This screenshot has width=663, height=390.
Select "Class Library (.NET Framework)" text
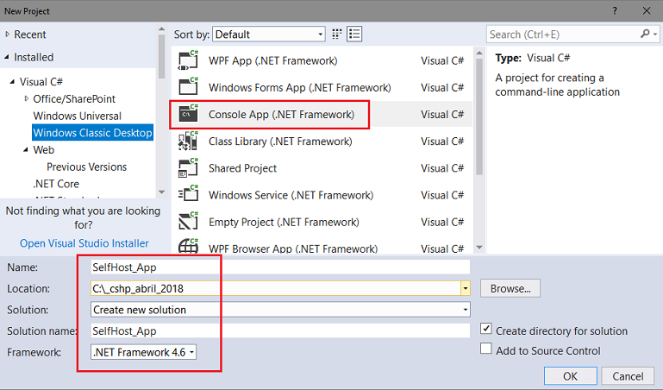click(280, 142)
